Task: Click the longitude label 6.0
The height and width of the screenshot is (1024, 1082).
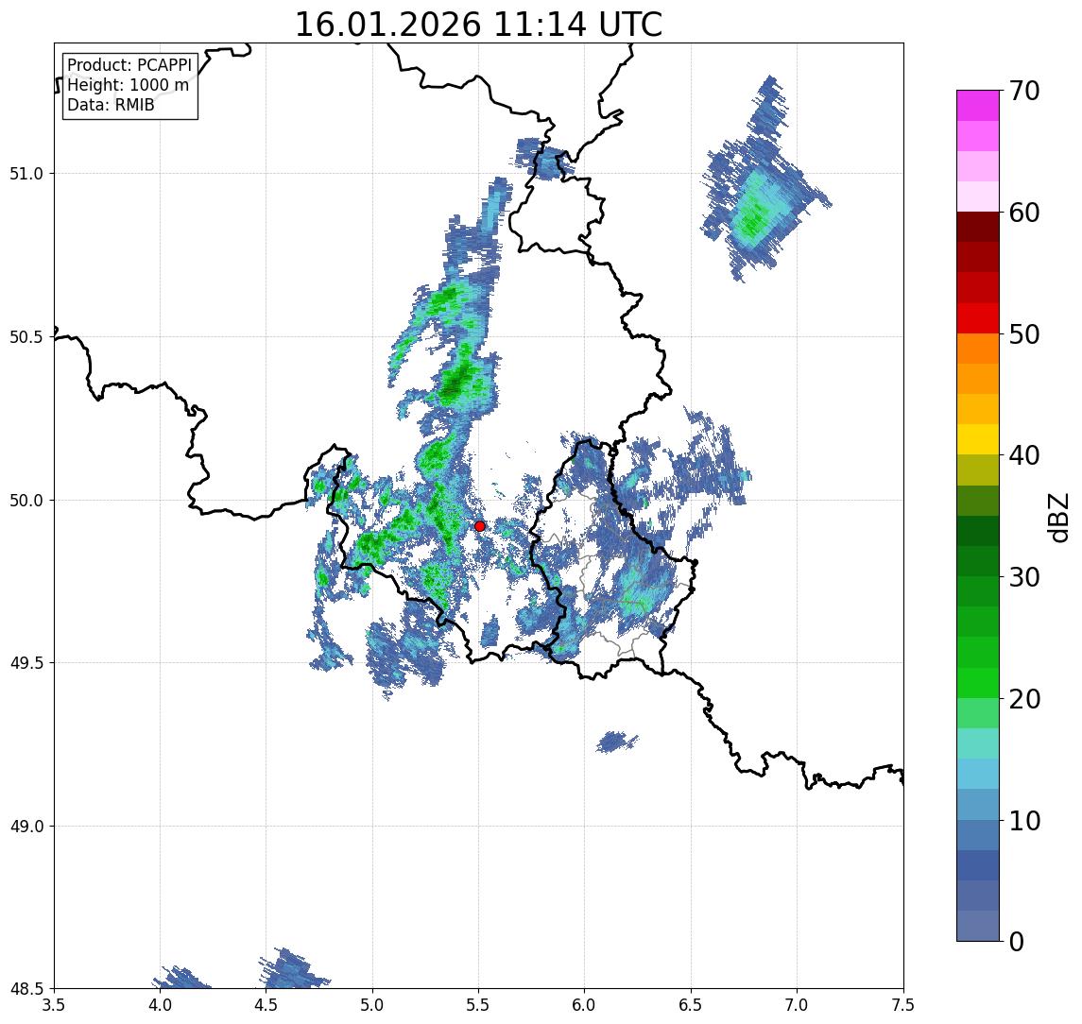Action: click(x=585, y=1005)
